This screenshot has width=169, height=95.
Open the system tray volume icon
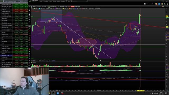coord(157,93)
